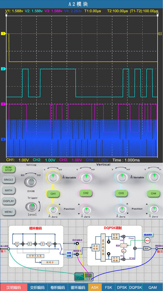This screenshot has width=163, height=291.
Task: Click the NCO carrier frequency circle
Action: point(147,240)
